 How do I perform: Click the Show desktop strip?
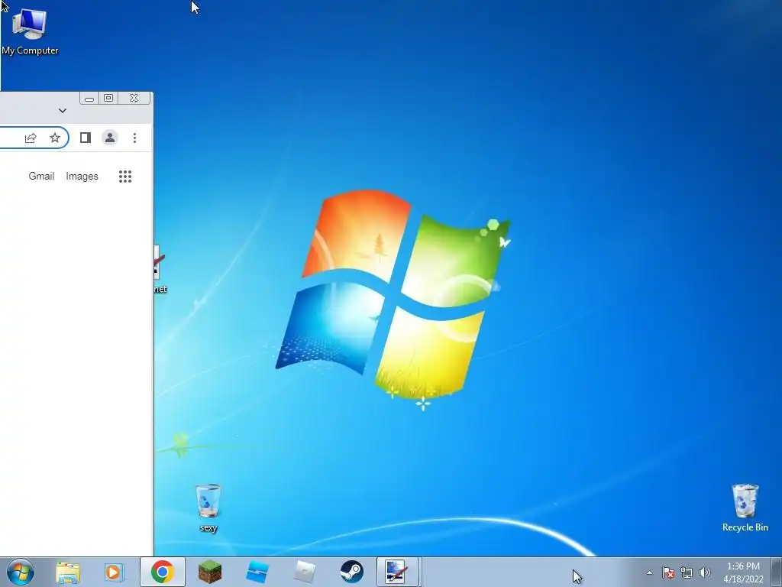tap(777, 572)
